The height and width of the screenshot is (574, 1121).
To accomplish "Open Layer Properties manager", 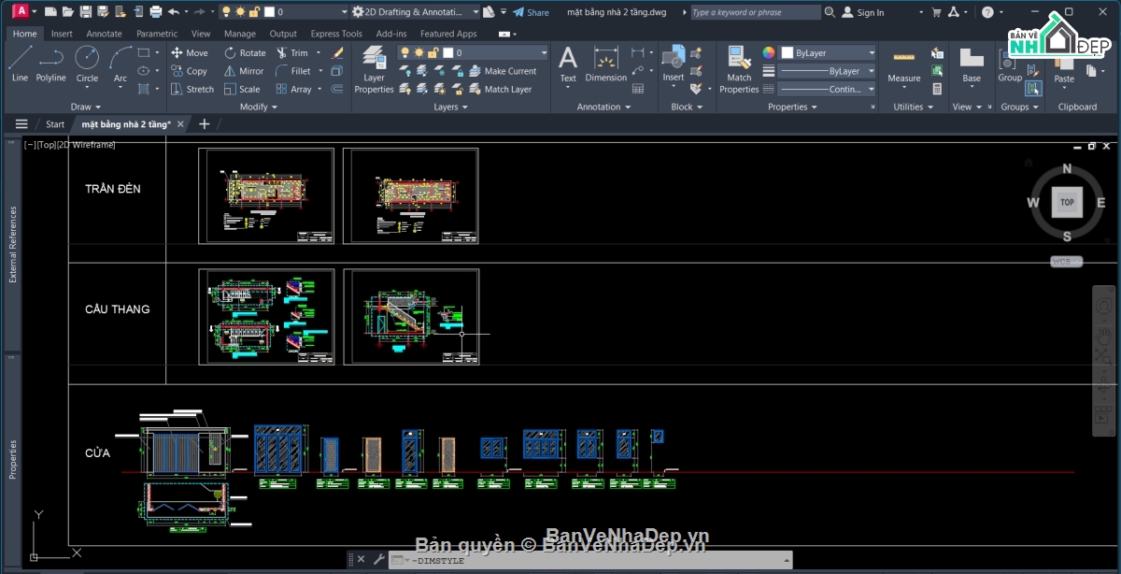I will click(x=374, y=70).
